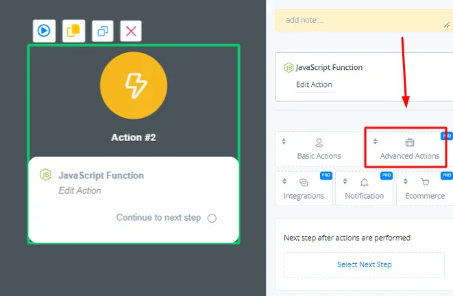Expand the Basic Actions category arrows

pos(284,141)
